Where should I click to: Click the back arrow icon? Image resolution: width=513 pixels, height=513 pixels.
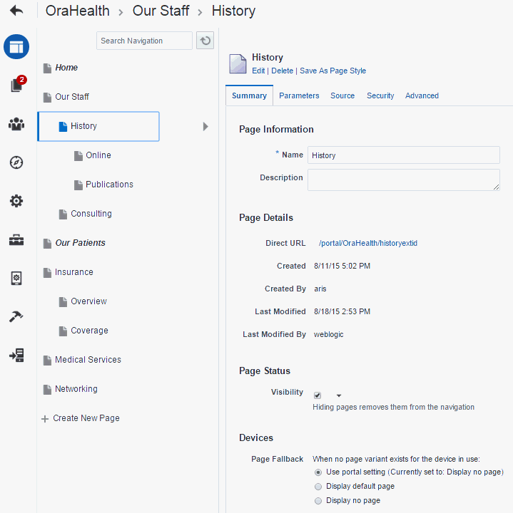tap(16, 11)
